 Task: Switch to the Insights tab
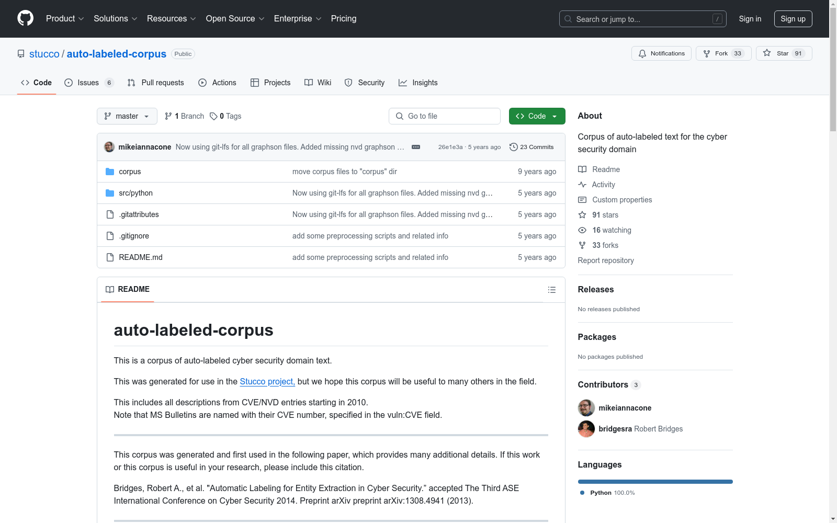click(x=418, y=83)
